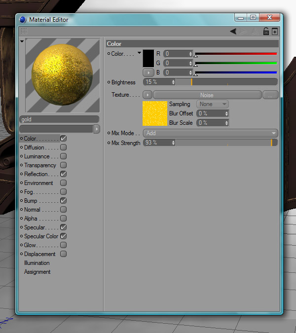Maximize the Material Editor window
Viewport: 296px width, 333px height.
[x=253, y=18]
